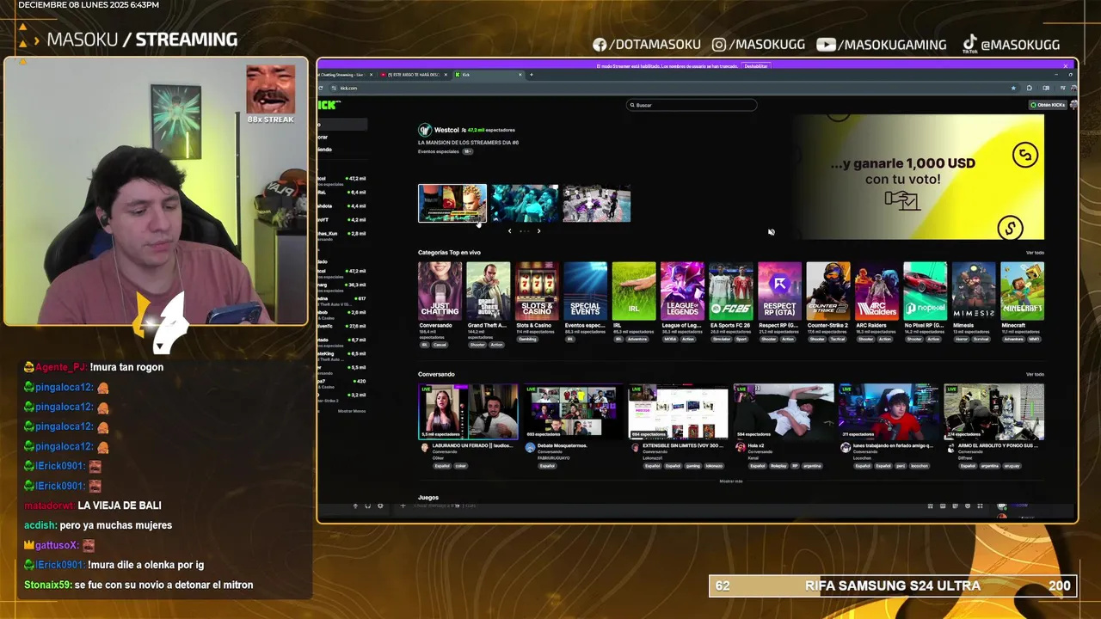Select the second featured stream thumbnail
This screenshot has height=619, width=1101.
point(525,203)
